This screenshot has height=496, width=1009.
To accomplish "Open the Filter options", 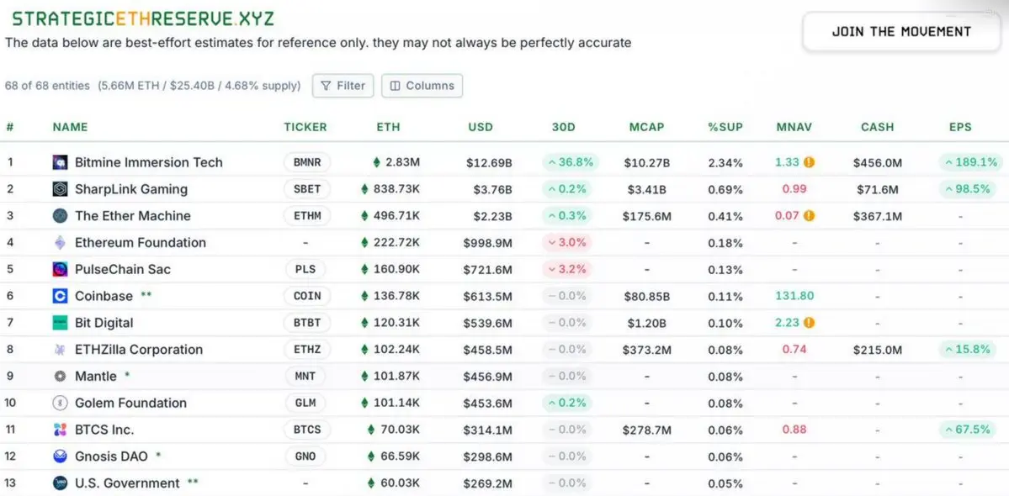I will tap(343, 86).
